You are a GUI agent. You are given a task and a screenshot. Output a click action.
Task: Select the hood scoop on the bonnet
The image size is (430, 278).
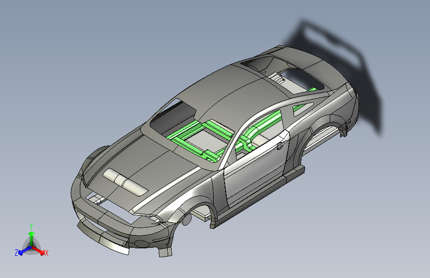point(125,182)
